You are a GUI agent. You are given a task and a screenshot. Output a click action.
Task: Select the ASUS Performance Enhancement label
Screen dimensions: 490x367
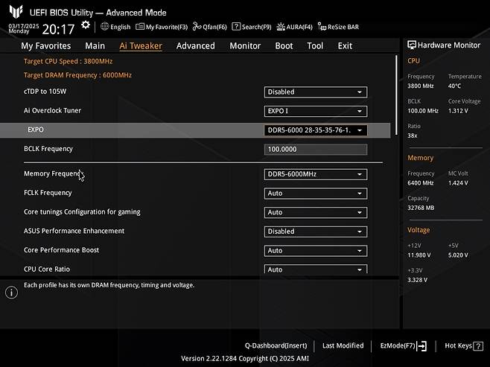pyautogui.click(x=74, y=231)
